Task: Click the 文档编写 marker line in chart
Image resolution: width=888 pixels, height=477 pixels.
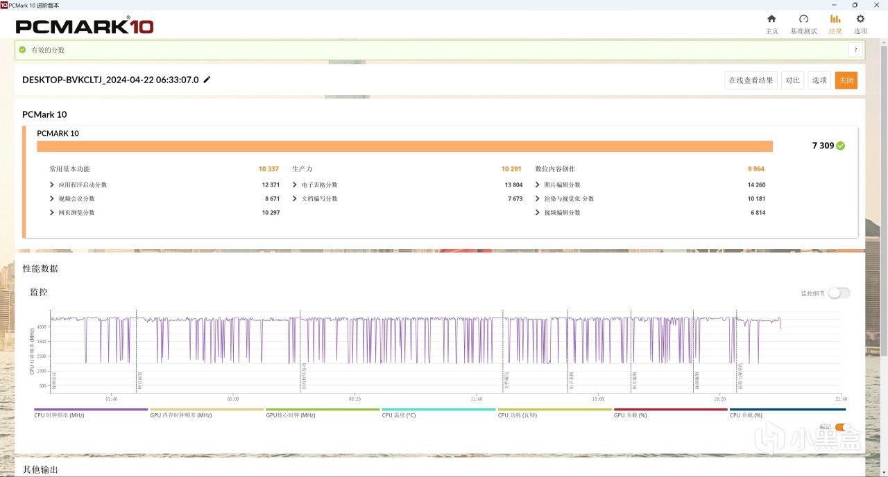Action: pos(504,352)
